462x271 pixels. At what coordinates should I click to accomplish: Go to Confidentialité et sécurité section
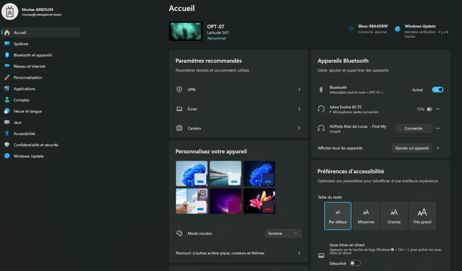coord(41,145)
